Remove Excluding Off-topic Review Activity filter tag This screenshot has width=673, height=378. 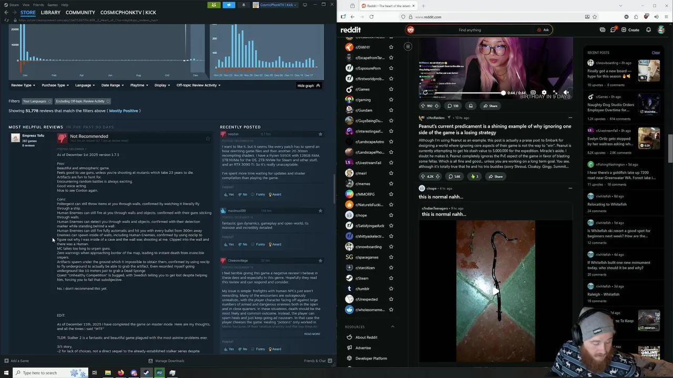click(x=108, y=101)
